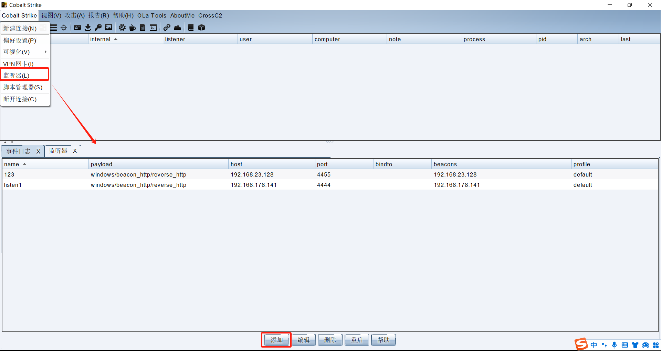Select the listener row named 123
The image size is (661, 351).
click(330, 174)
